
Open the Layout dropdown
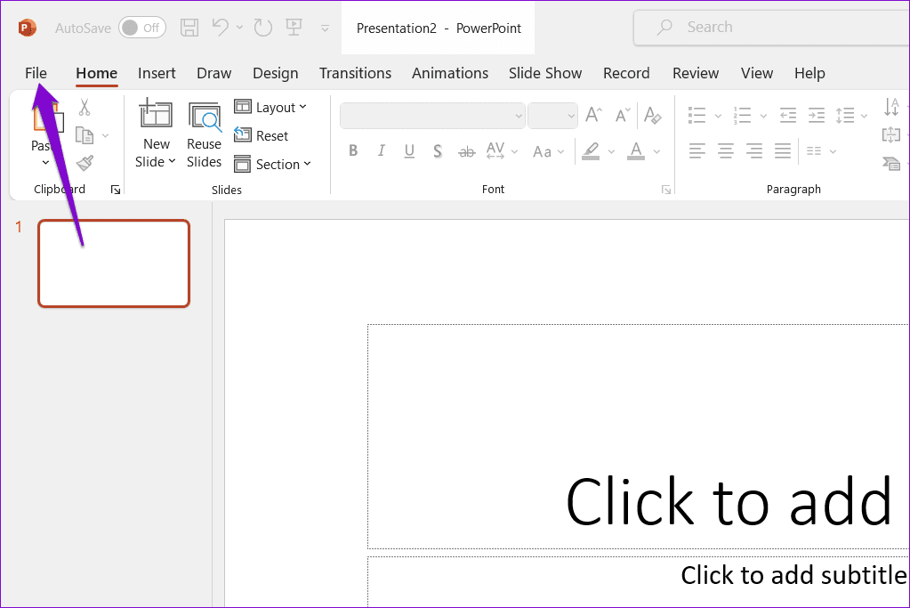coord(272,106)
